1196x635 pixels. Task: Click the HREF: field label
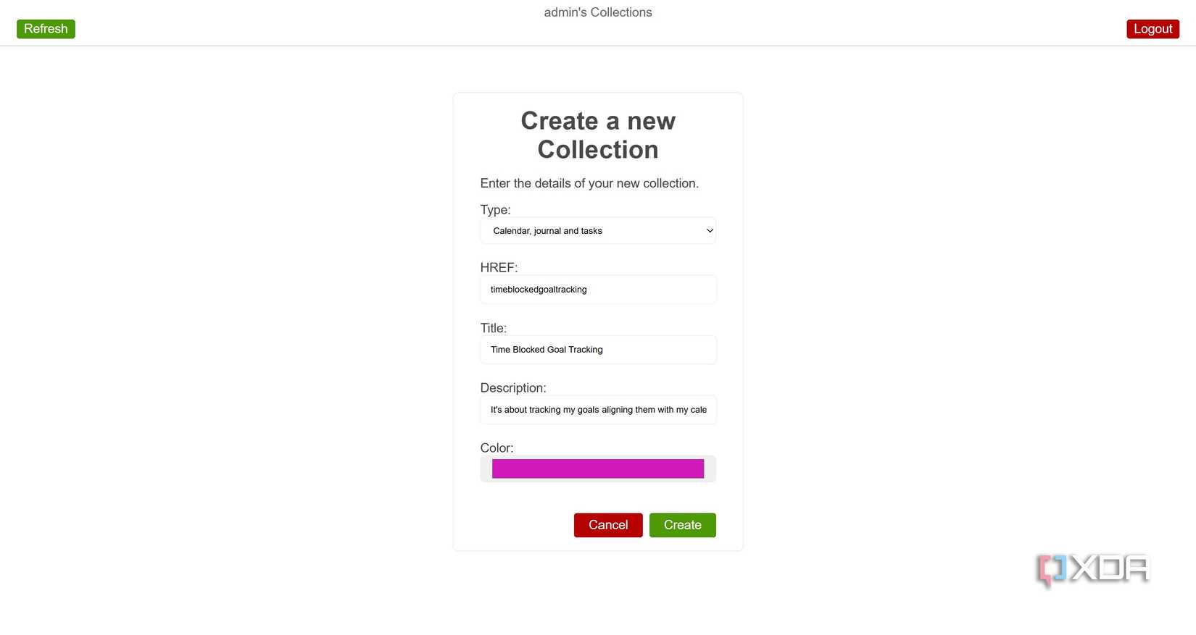(499, 268)
